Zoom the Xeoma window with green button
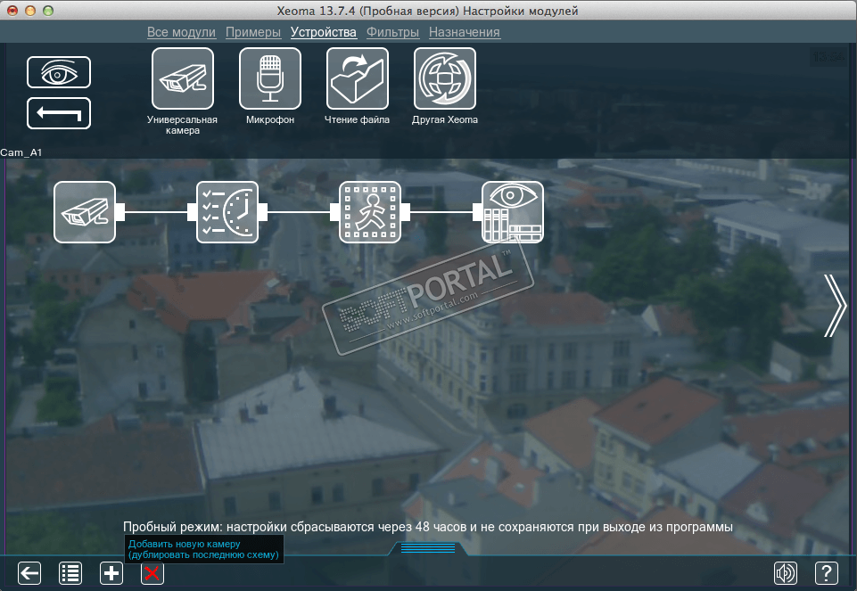This screenshot has height=591, width=857. pyautogui.click(x=48, y=11)
